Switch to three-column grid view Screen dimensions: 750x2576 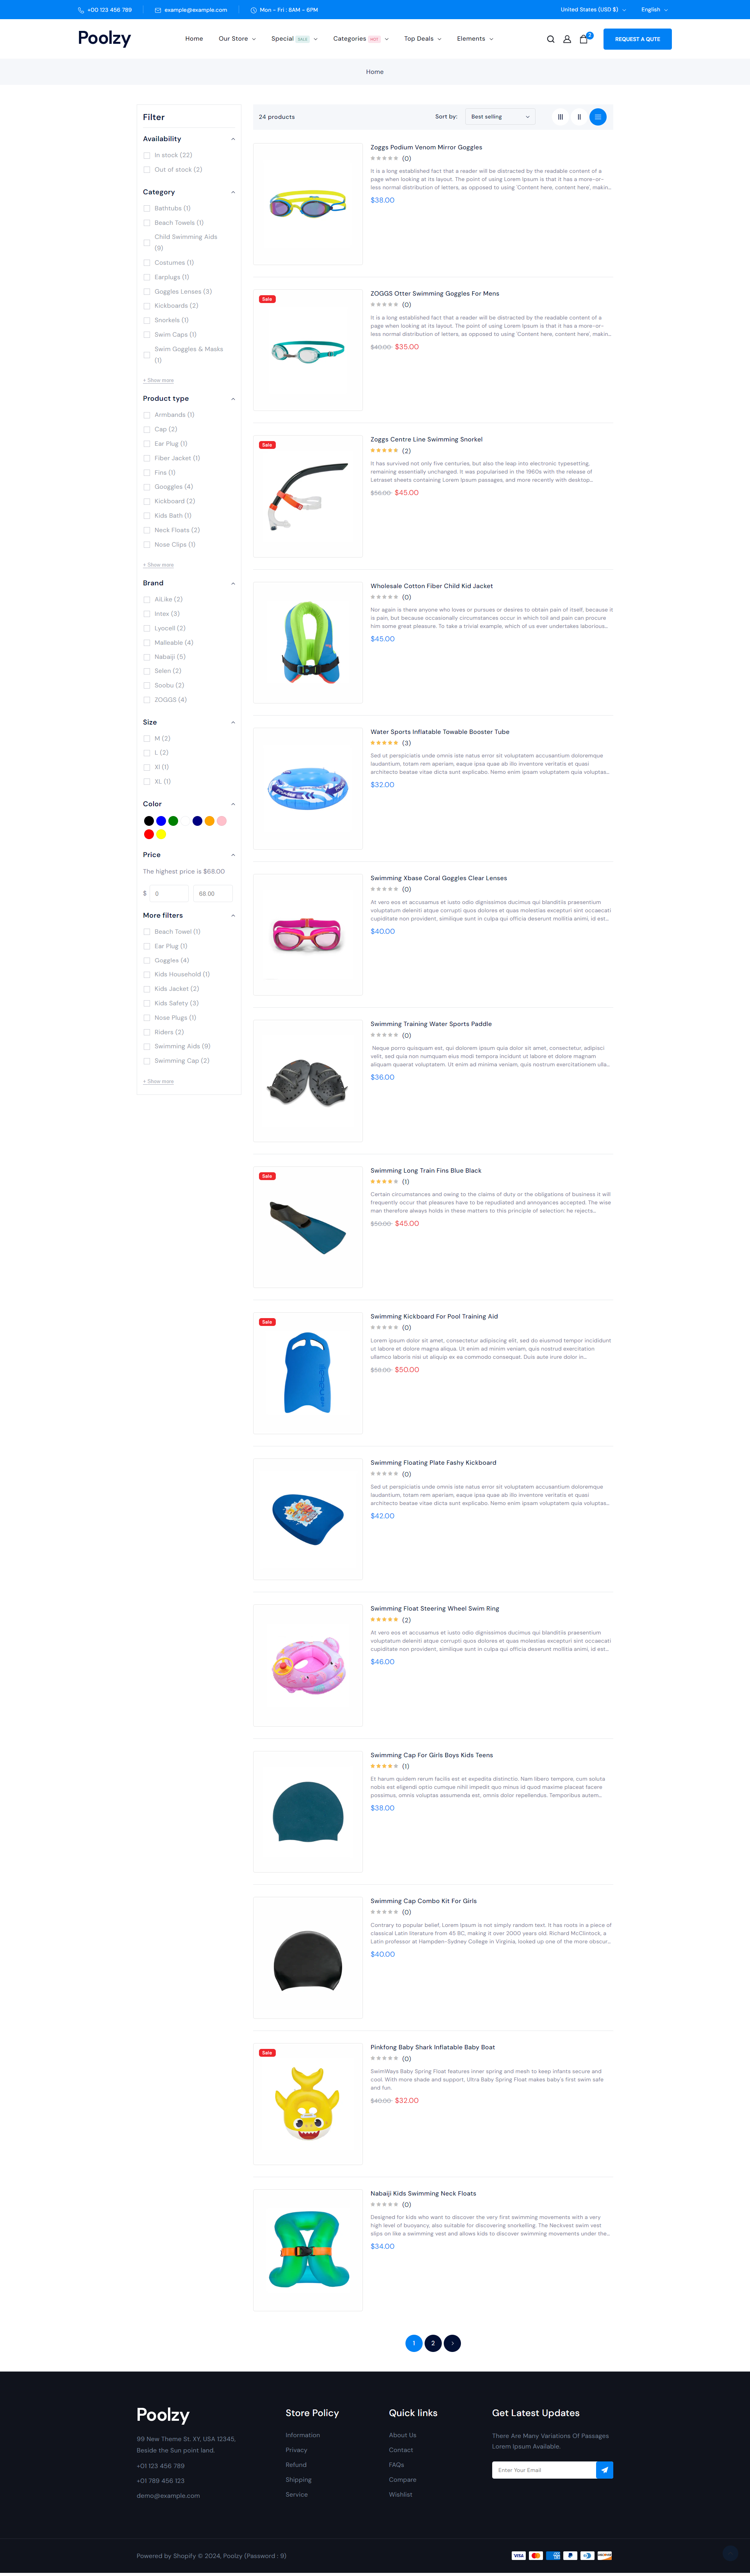pyautogui.click(x=560, y=117)
